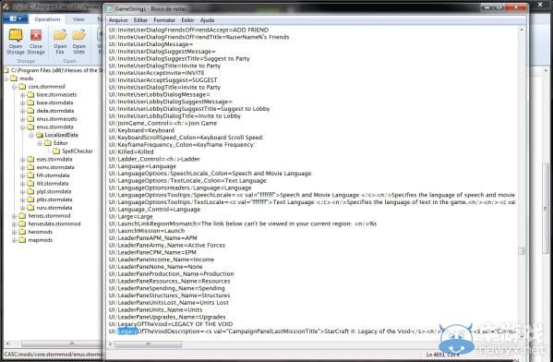Select the mods folder icon
This screenshot has width=553, height=362.
14,78
